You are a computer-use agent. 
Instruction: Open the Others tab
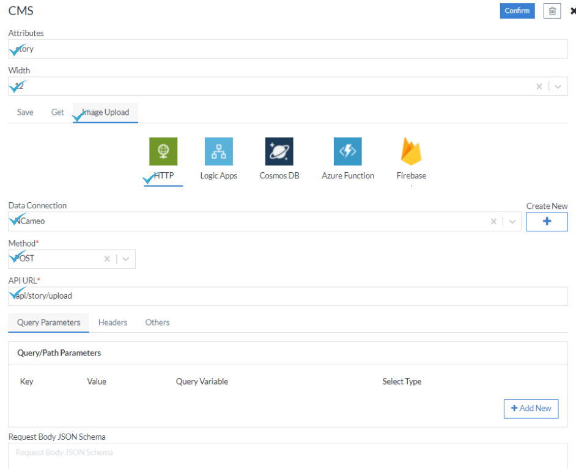point(157,322)
